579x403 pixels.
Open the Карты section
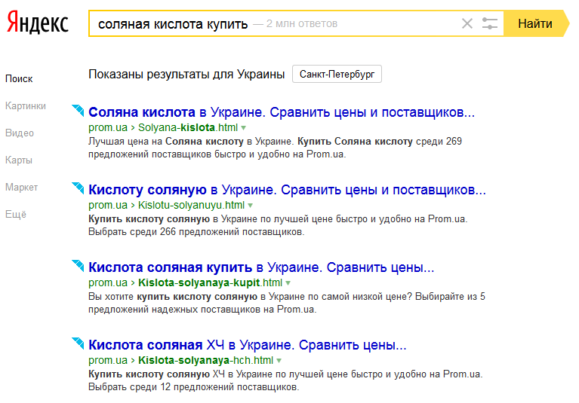[x=19, y=160]
